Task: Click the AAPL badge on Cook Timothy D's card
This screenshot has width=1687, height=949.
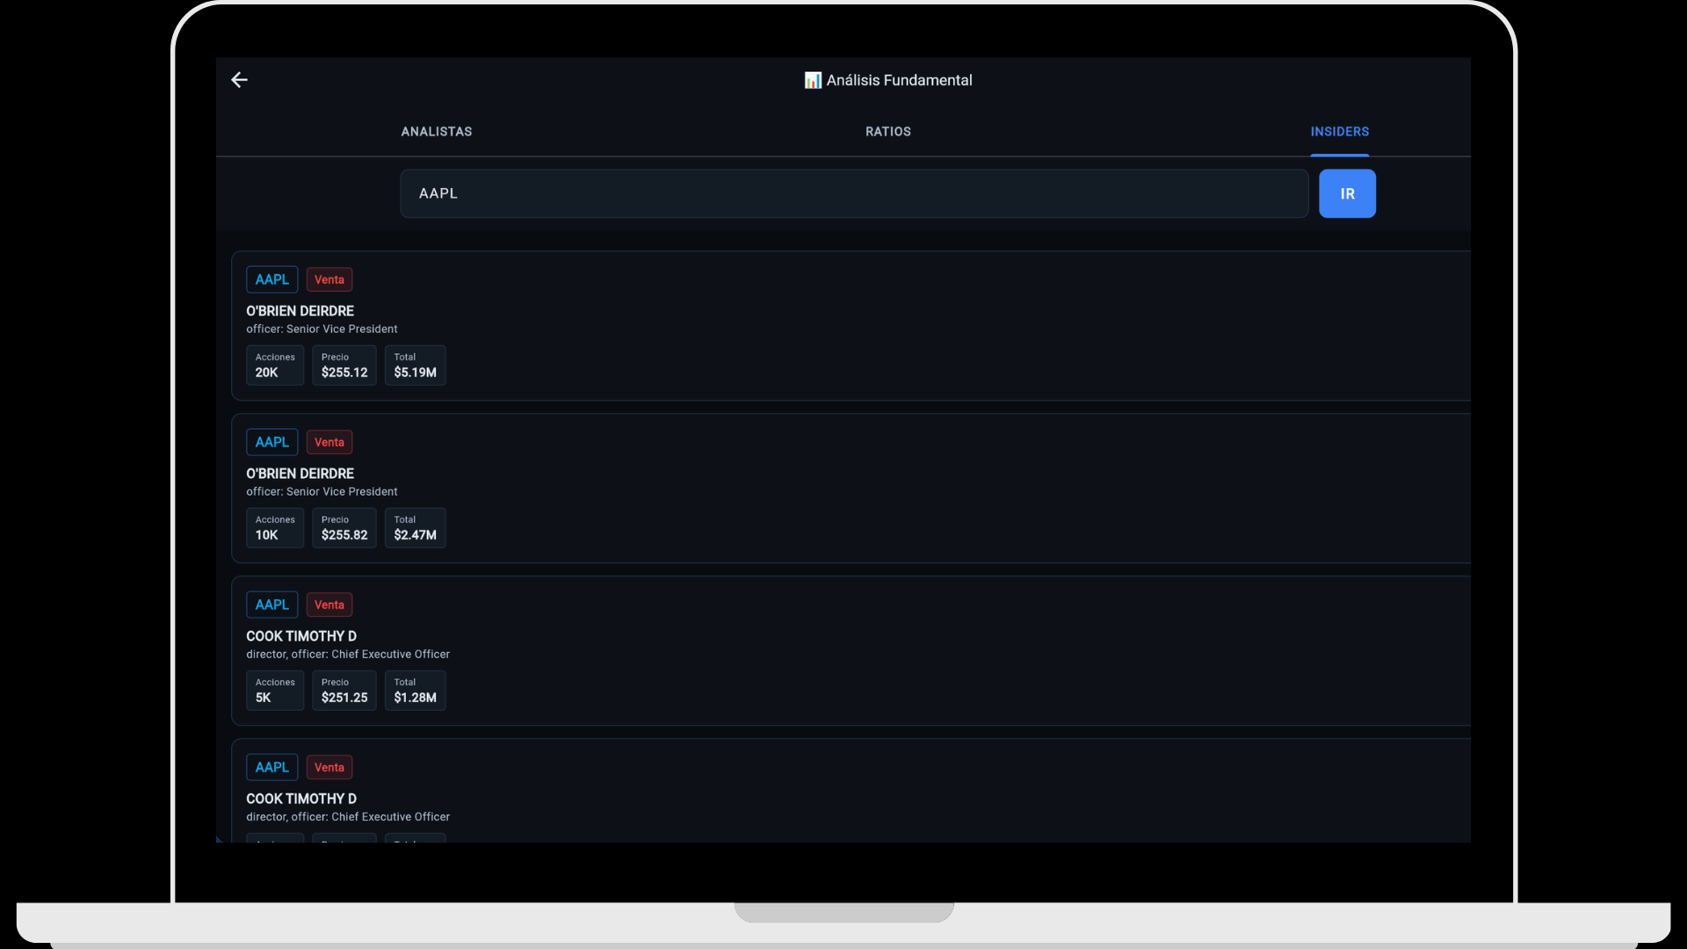Action: pos(272,605)
